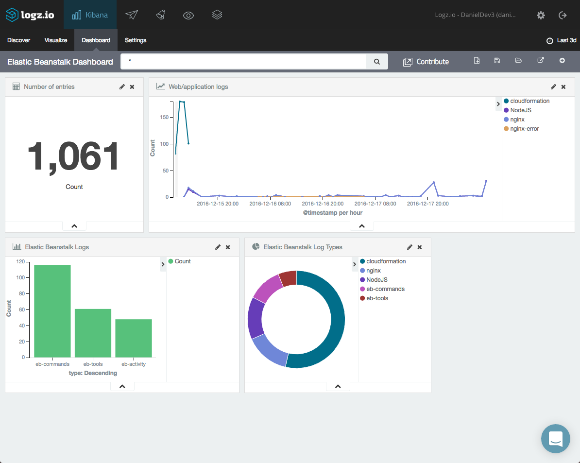Open the account settings gear icon
The width and height of the screenshot is (580, 463).
tap(541, 15)
